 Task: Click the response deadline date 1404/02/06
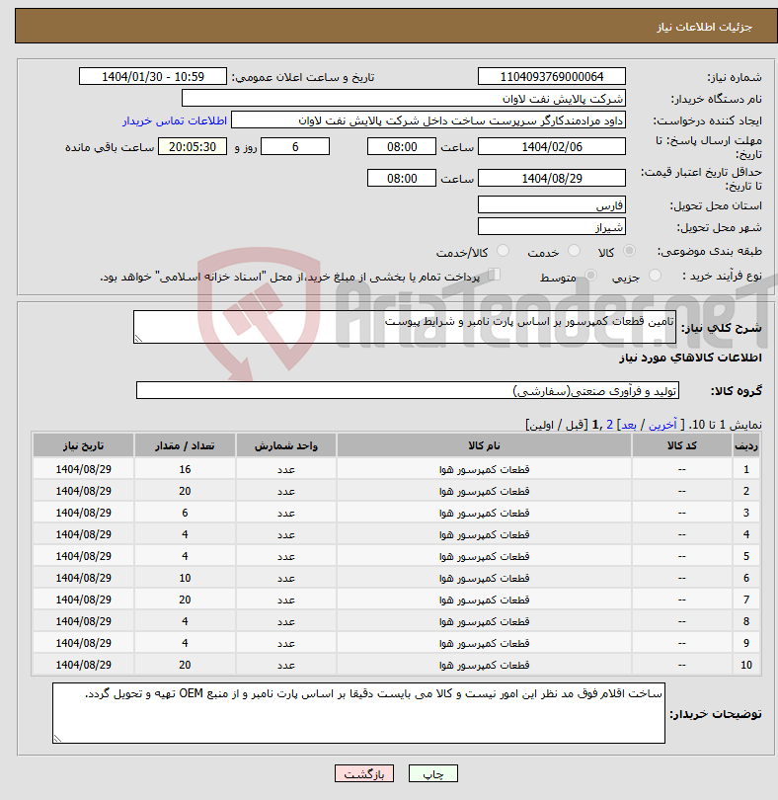(x=552, y=146)
